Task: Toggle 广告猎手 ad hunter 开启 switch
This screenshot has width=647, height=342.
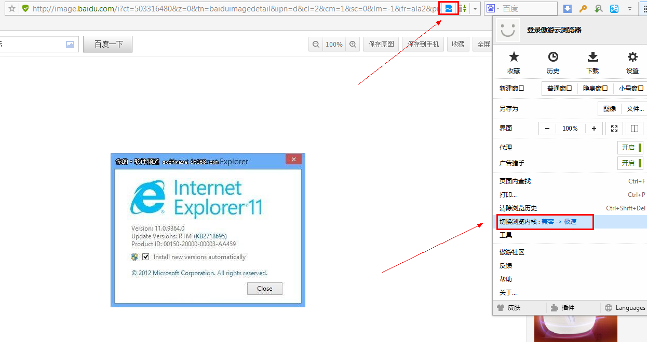Action: pyautogui.click(x=630, y=163)
